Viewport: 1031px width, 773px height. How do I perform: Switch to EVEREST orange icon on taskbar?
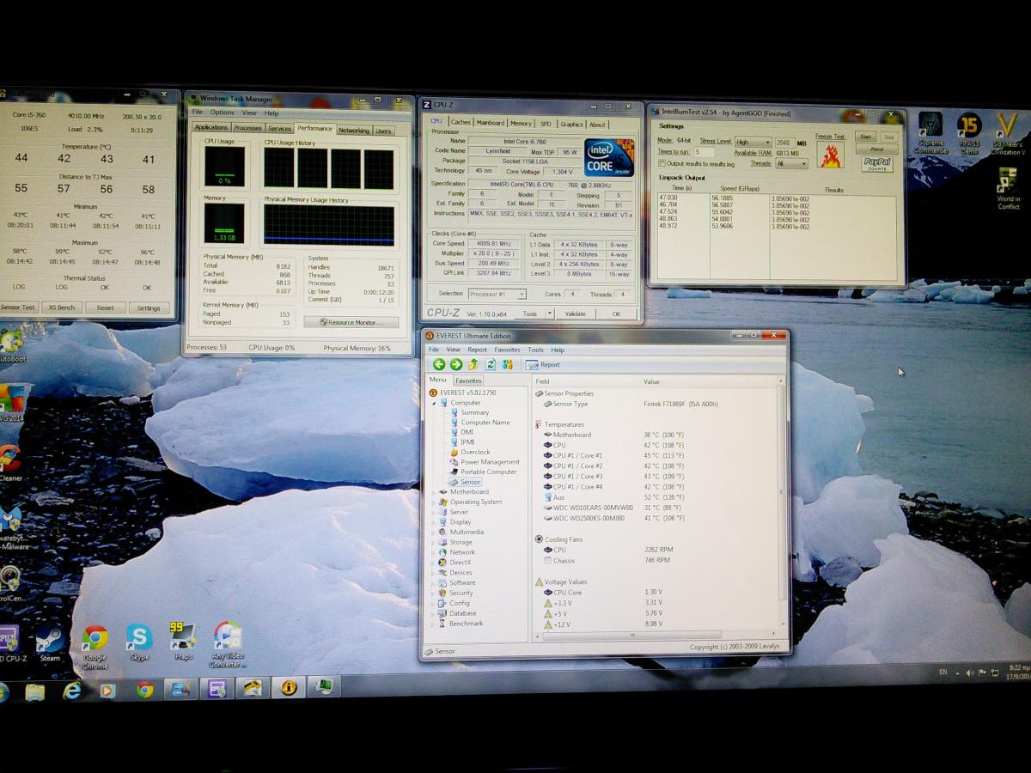coord(289,687)
